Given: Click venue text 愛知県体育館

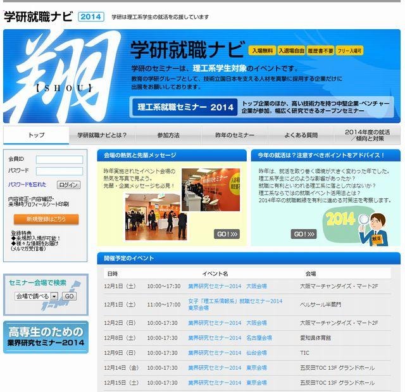Looking at the screenshot, I should tap(315, 338).
